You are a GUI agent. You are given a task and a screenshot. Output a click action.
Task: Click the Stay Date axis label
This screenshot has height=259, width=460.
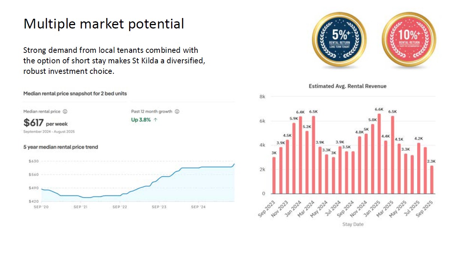[353, 225]
